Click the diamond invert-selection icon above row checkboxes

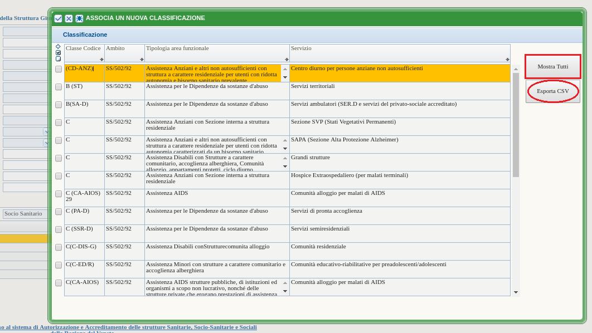tap(58, 47)
